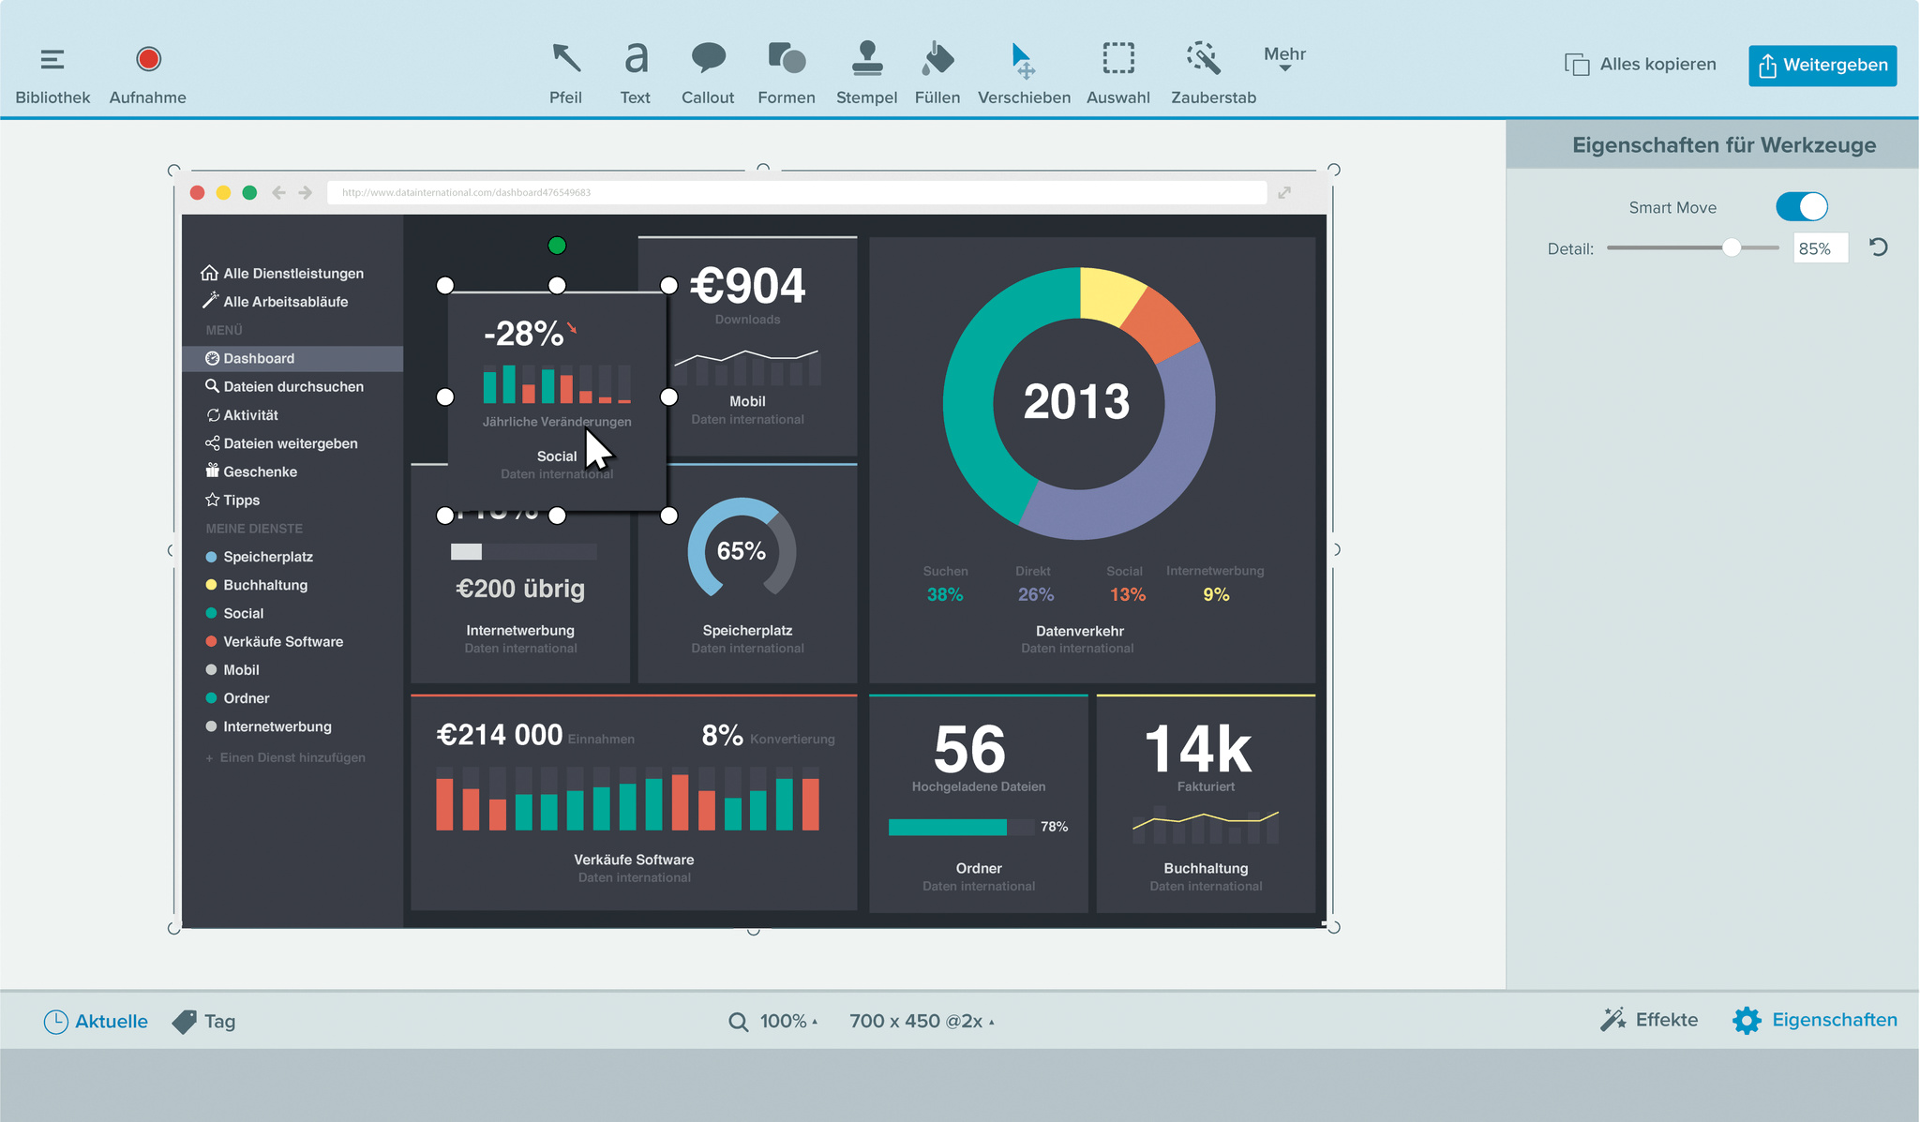Open the Bibliothek library menu
The height and width of the screenshot is (1122, 1920).
[x=52, y=72]
